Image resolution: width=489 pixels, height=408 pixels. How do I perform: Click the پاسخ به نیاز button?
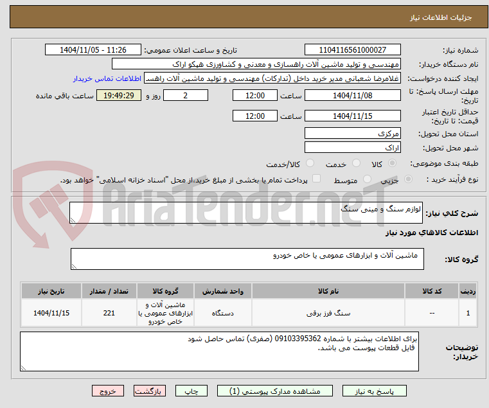[374, 391]
